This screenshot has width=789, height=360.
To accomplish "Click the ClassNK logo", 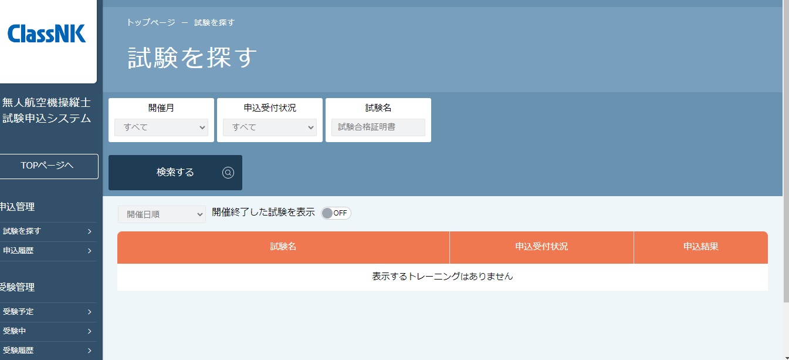I will click(x=47, y=34).
